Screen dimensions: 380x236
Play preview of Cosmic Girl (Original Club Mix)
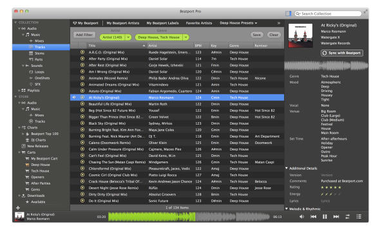point(82,175)
